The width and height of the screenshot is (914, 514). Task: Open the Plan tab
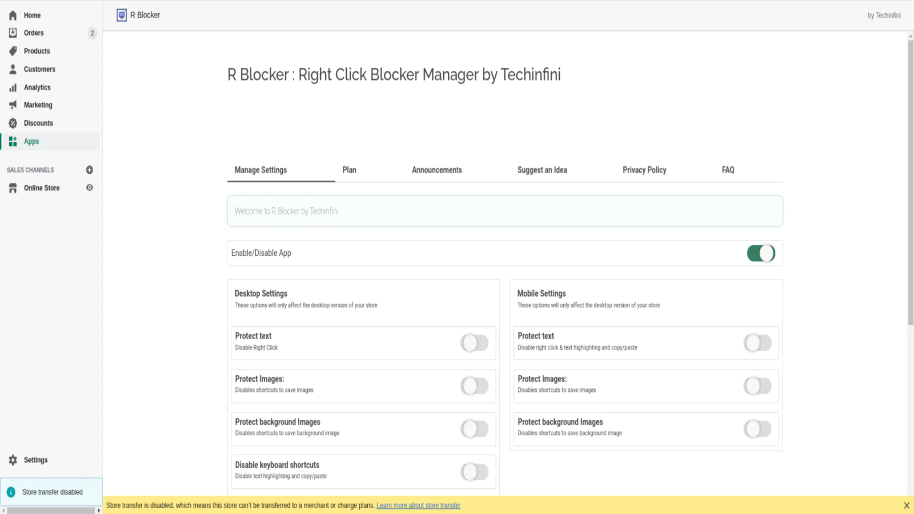tap(349, 170)
